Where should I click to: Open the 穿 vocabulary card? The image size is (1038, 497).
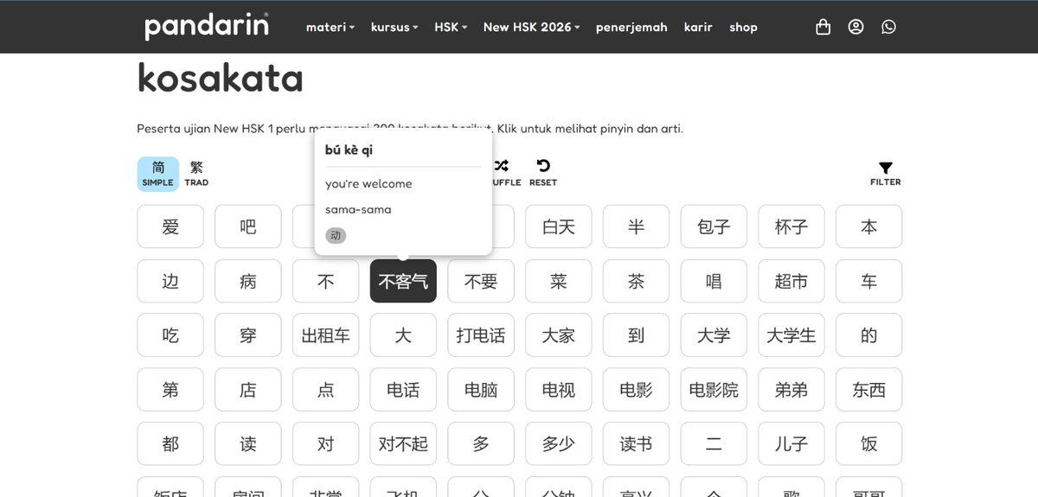tap(248, 335)
